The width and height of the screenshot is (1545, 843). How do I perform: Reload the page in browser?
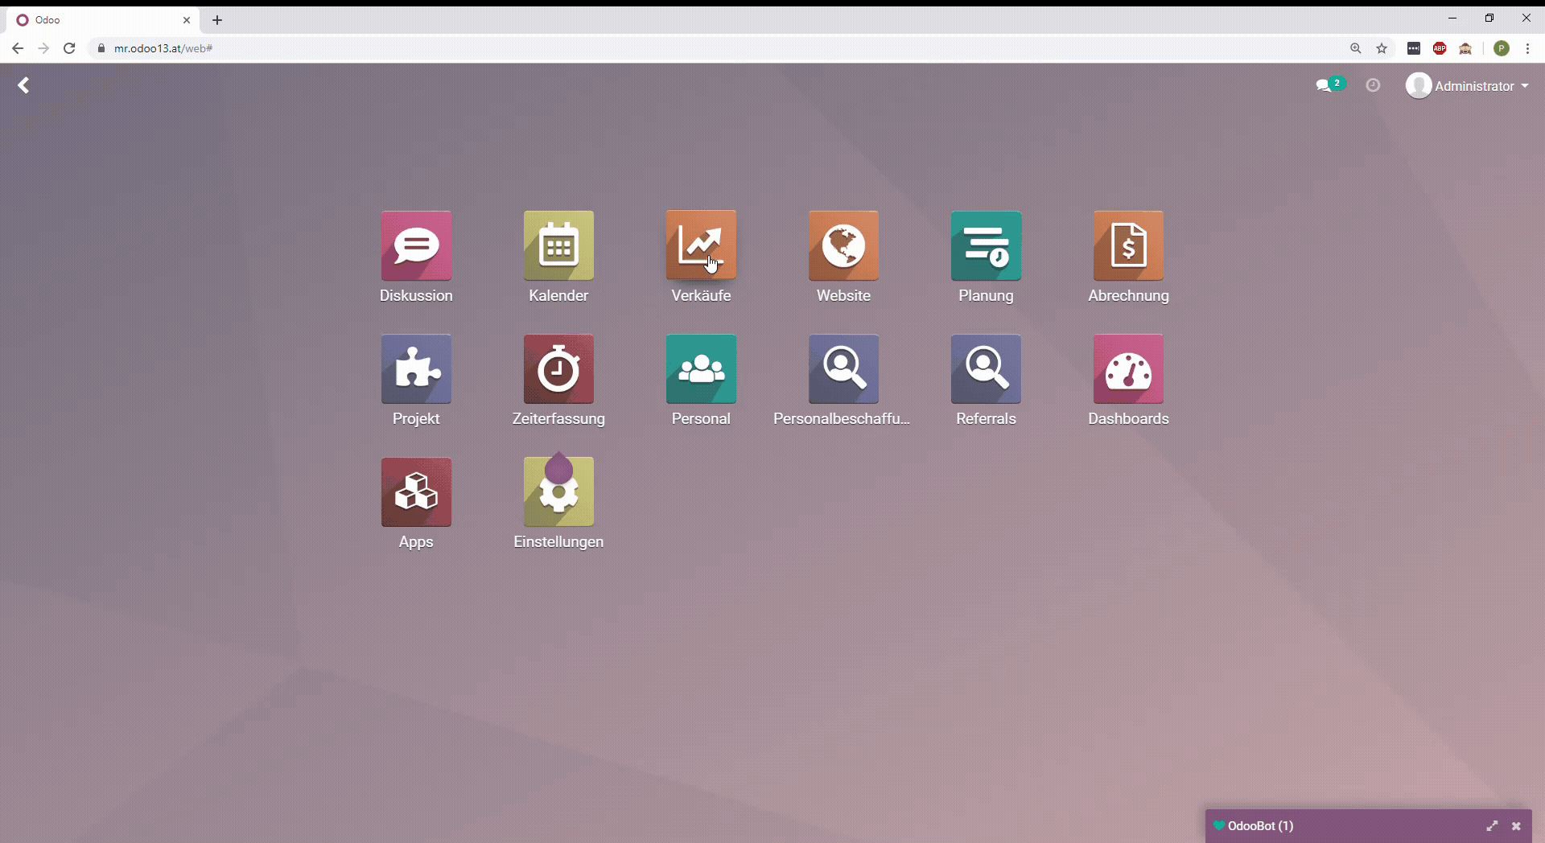click(69, 48)
